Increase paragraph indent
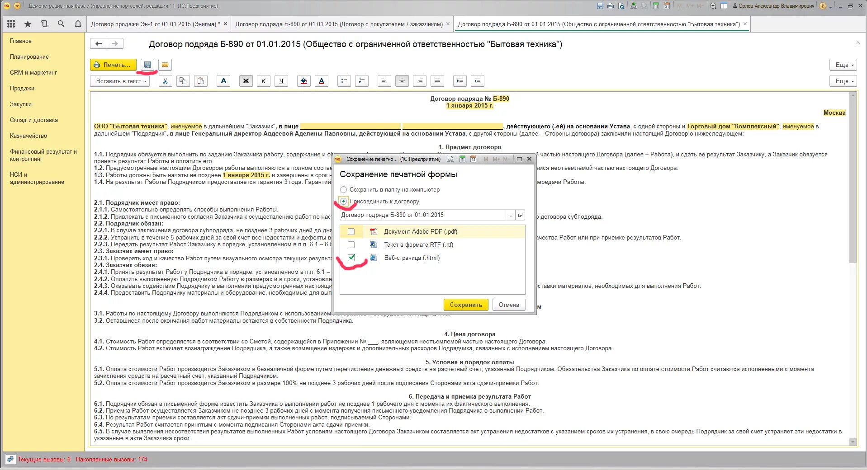The height and width of the screenshot is (470, 867). click(460, 81)
